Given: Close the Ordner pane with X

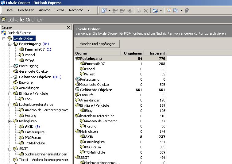Looking at the screenshot, I should (68, 28).
